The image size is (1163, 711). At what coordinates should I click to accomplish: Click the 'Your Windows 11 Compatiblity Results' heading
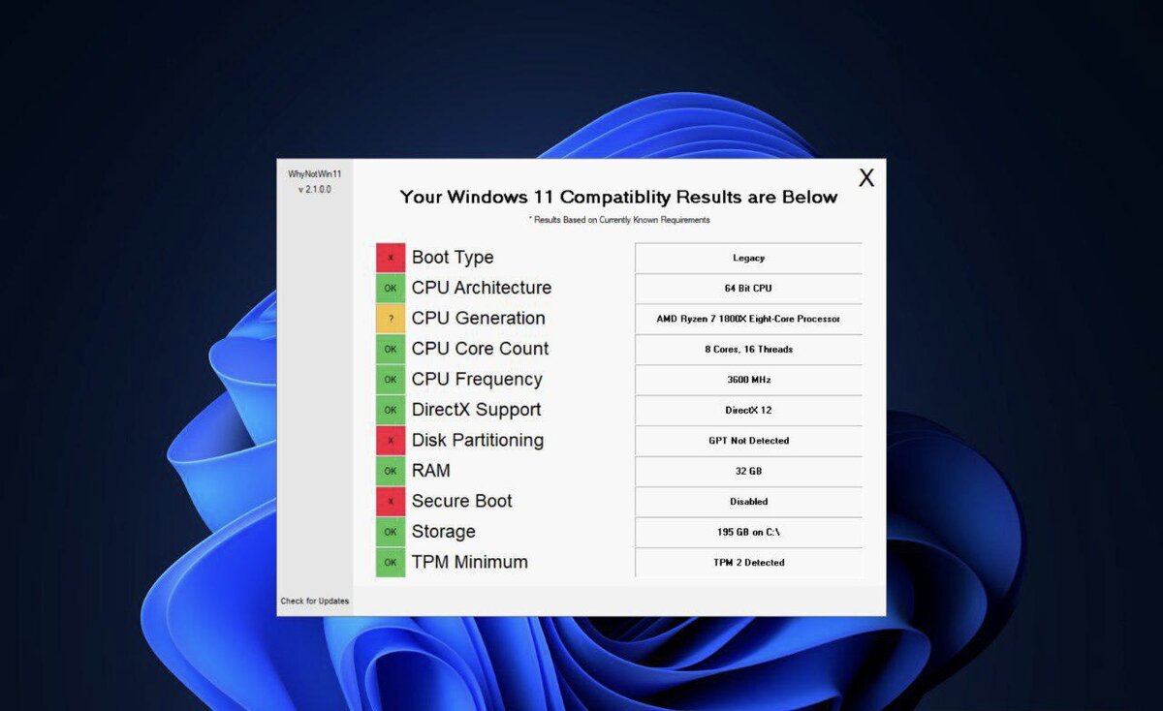(618, 197)
